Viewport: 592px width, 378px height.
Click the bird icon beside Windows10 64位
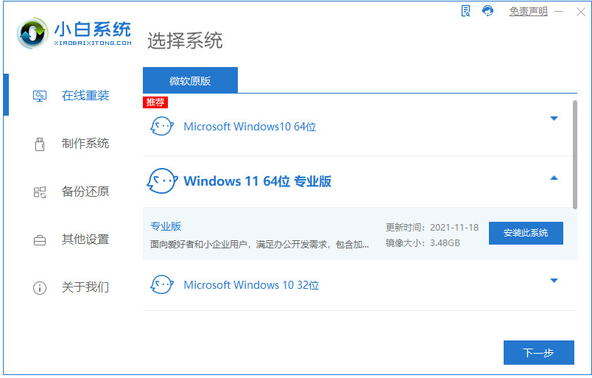tap(162, 126)
